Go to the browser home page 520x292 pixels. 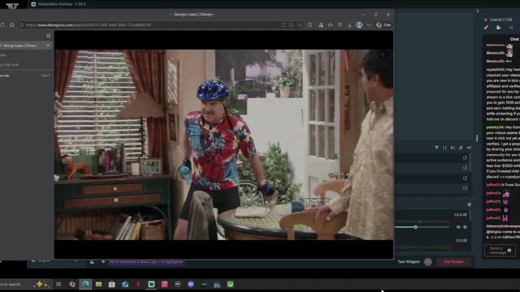(12, 25)
